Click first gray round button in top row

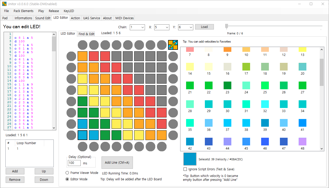point(83,45)
